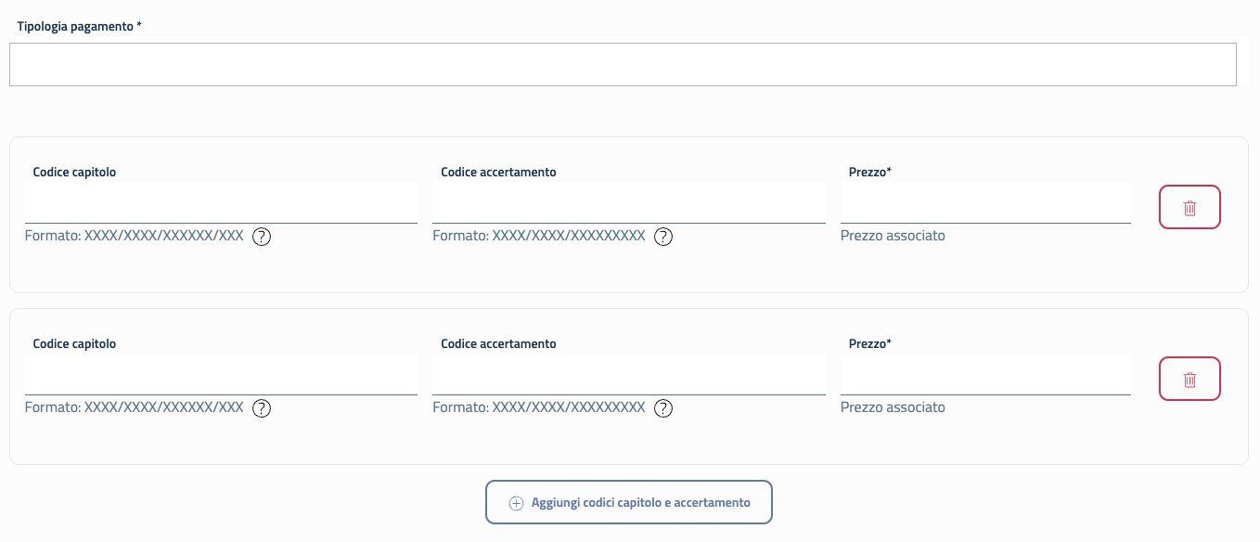Focus the first row Codice accertamento input

[628, 203]
